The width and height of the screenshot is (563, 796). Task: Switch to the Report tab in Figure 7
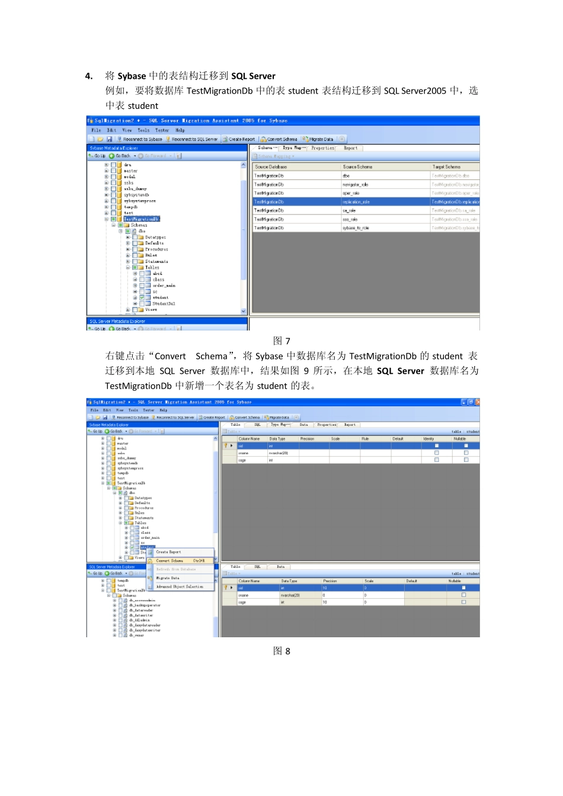(350, 148)
